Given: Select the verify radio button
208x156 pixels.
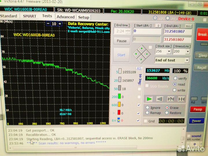Looking at the screenshot, I should coord(175,78).
